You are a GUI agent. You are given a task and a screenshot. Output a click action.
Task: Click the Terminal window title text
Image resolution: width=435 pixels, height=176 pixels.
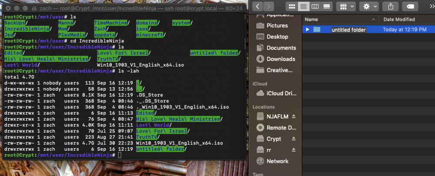141,8
